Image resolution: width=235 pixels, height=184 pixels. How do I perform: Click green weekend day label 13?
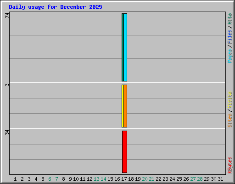(96, 179)
